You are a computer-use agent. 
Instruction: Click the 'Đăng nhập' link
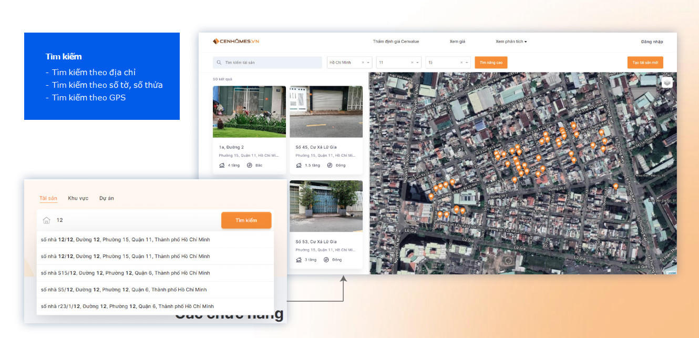click(x=652, y=42)
